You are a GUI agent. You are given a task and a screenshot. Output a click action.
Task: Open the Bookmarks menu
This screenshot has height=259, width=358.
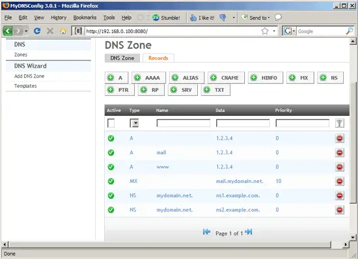[x=85, y=18]
